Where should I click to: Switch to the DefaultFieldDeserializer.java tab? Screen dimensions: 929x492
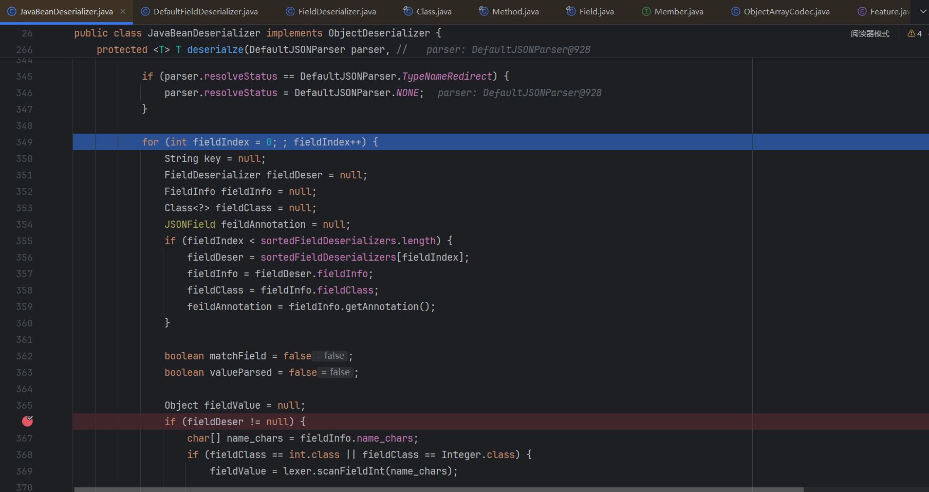point(205,11)
